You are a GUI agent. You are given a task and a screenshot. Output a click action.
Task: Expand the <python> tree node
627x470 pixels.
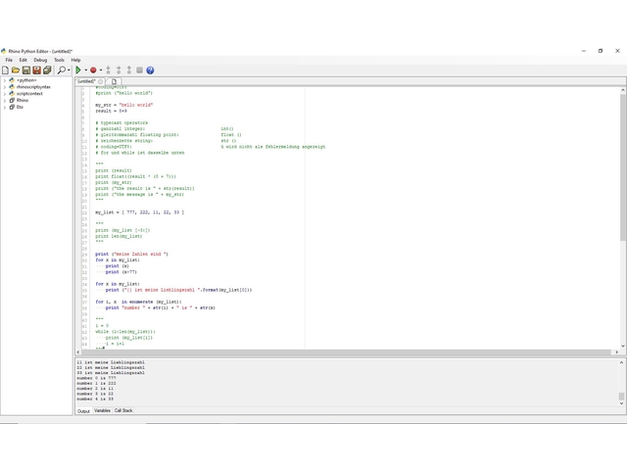[x=5, y=80]
